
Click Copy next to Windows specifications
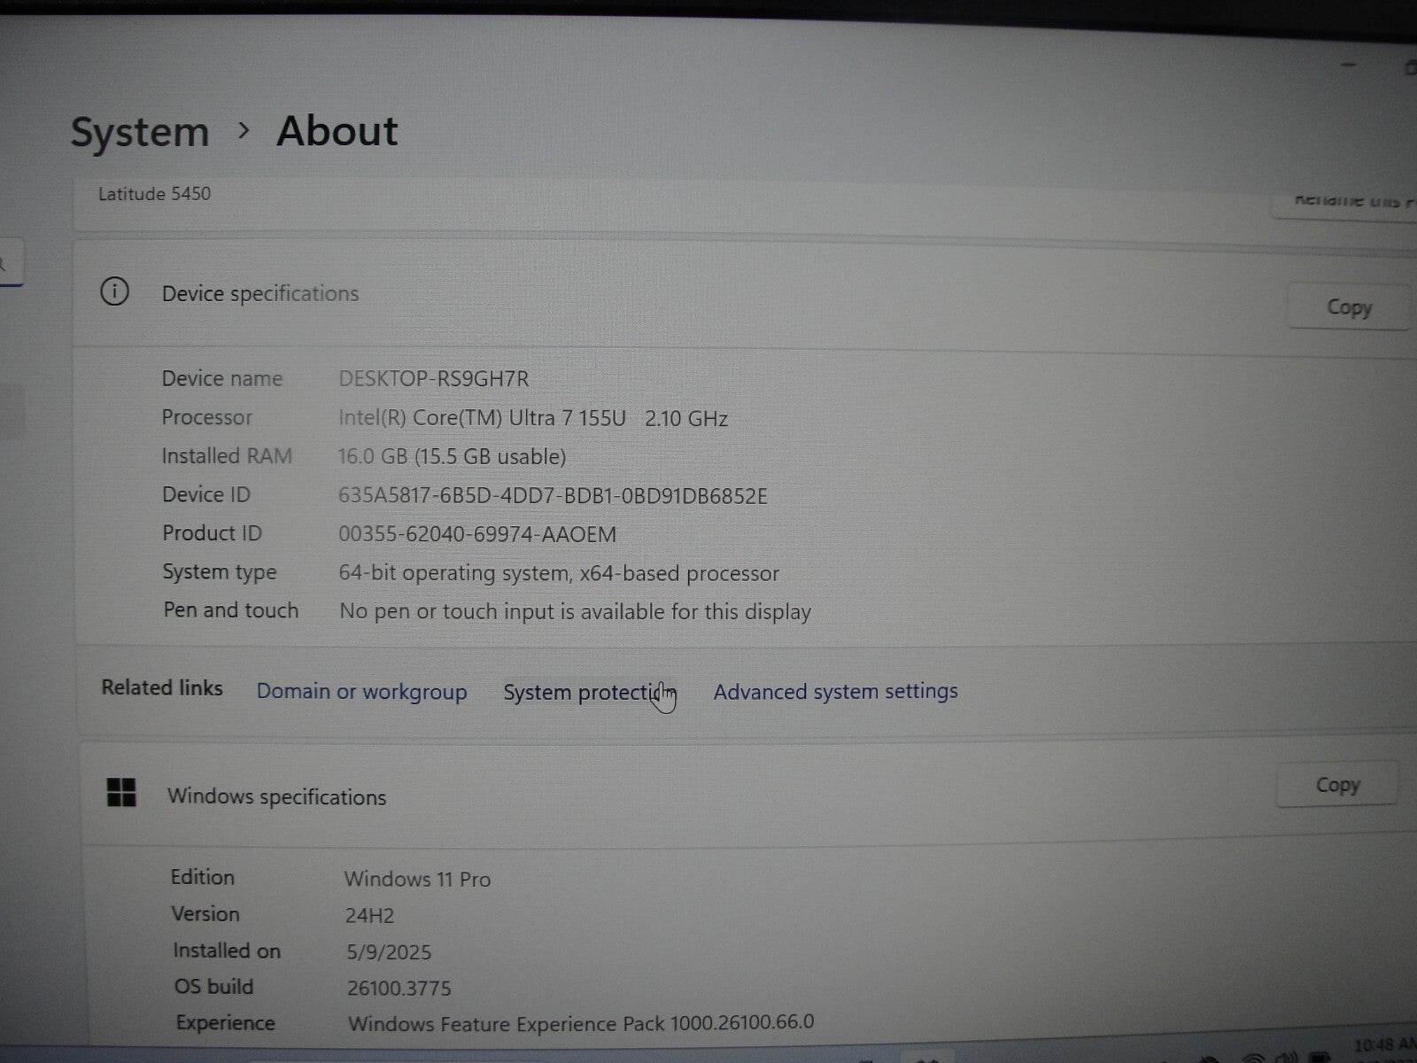click(x=1337, y=785)
